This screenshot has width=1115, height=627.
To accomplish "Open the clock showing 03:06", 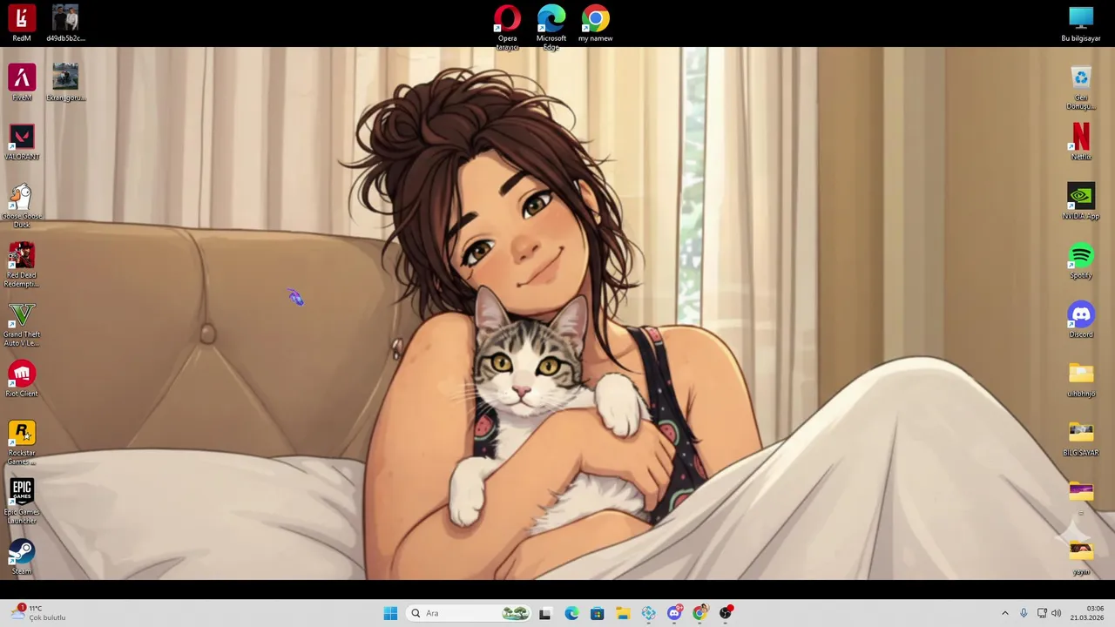I will (x=1087, y=613).
